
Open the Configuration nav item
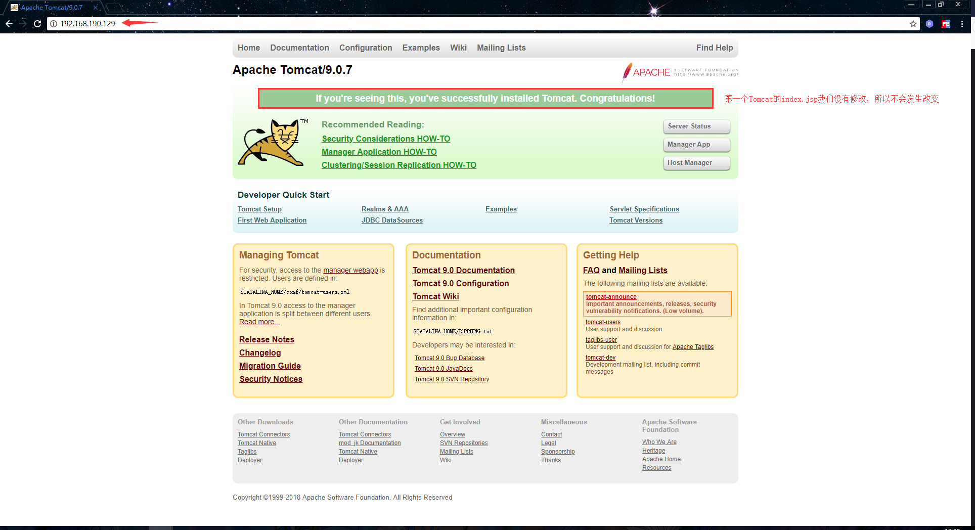[366, 48]
